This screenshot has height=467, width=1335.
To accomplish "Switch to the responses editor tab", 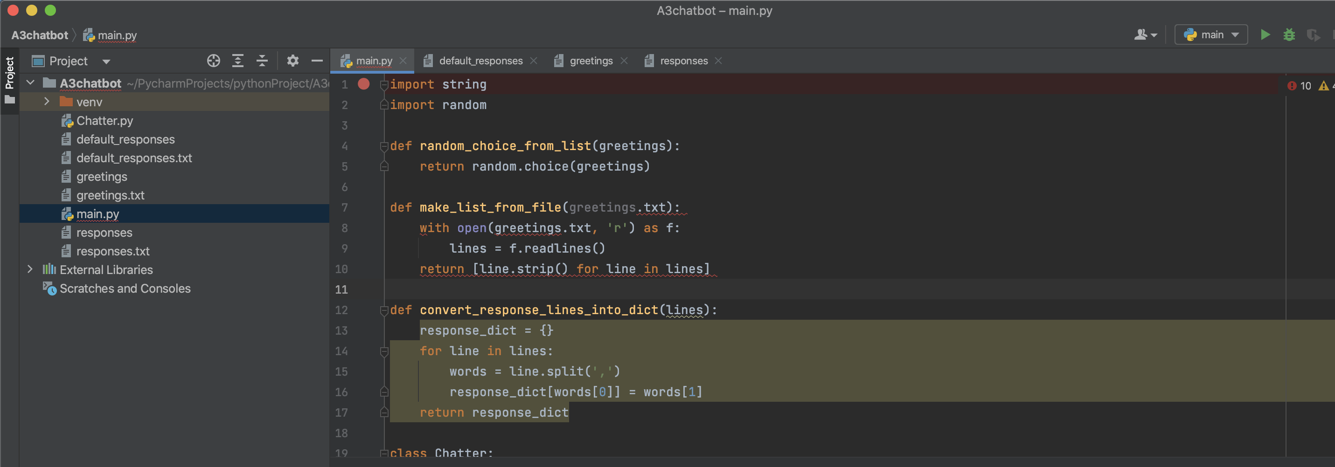I will coord(683,61).
